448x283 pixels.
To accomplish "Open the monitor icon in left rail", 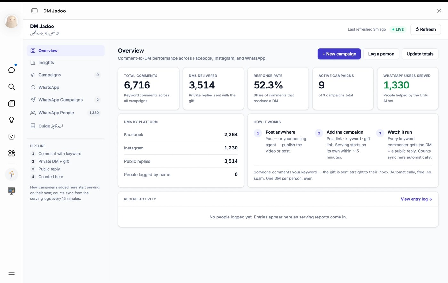I will click(x=12, y=191).
